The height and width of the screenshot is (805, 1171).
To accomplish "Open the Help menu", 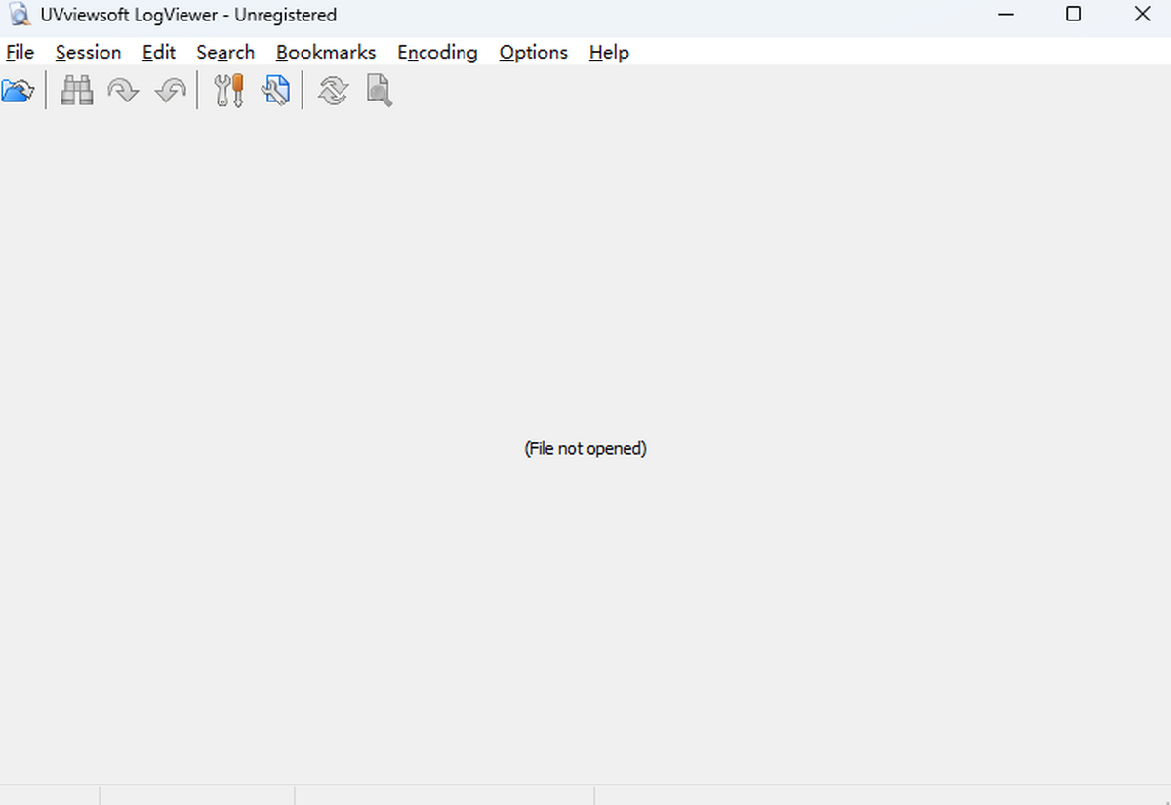I will point(609,52).
